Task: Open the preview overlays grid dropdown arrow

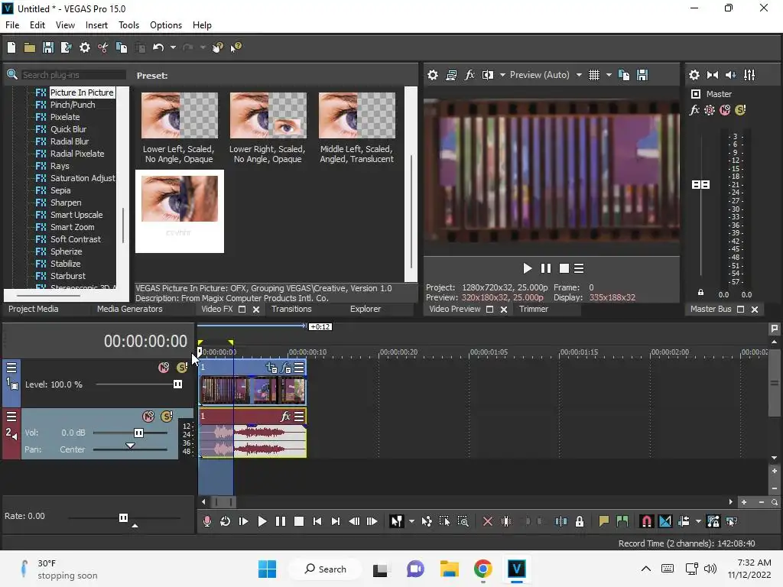Action: tap(609, 75)
